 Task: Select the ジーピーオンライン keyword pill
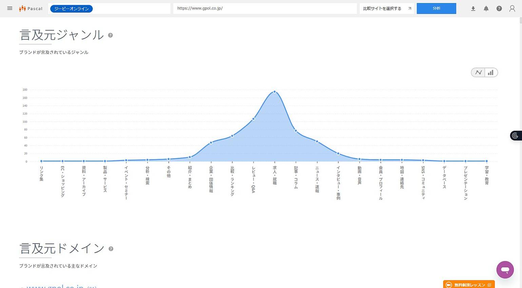click(x=71, y=8)
